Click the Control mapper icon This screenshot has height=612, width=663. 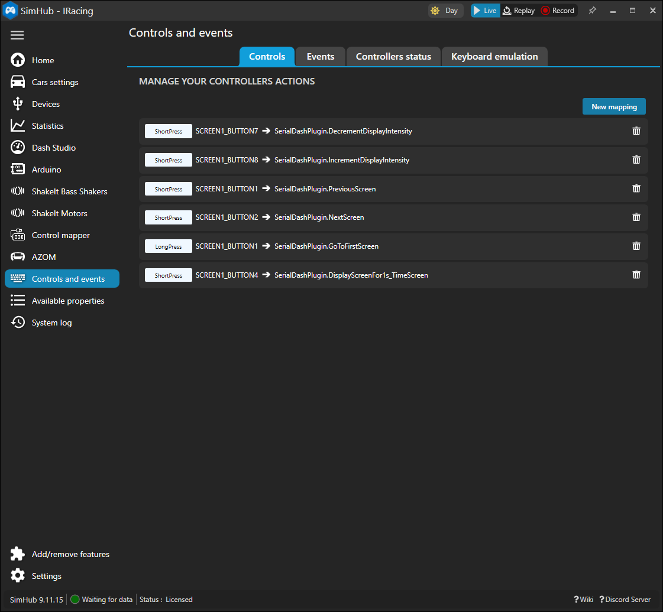coord(18,235)
